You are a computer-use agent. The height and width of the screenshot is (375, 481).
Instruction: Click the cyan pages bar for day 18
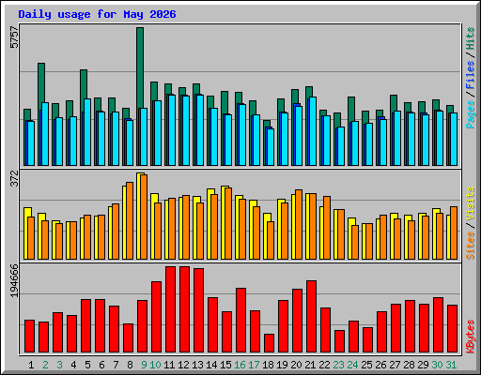point(271,147)
